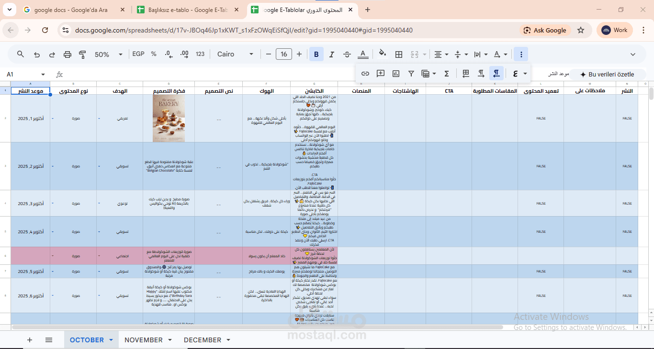Select the 'أكتوبر 3, 2025' date cell
The image size is (654, 349).
tap(31, 203)
